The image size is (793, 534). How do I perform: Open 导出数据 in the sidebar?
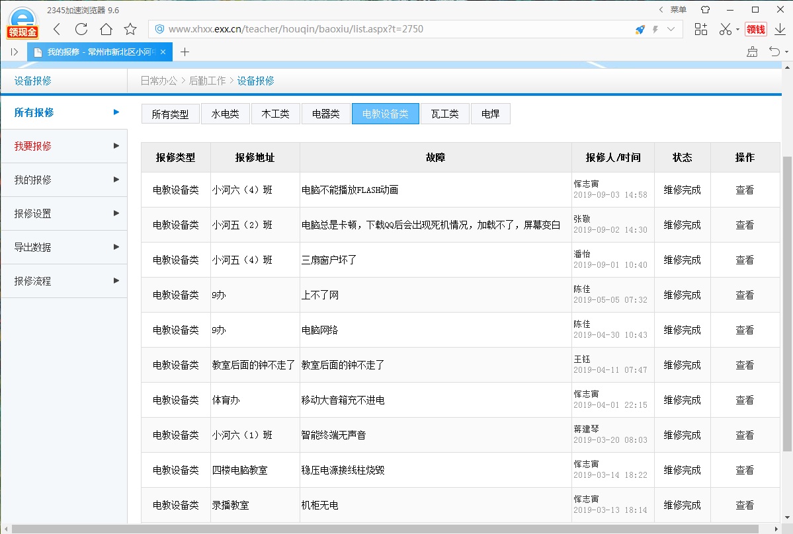(63, 248)
